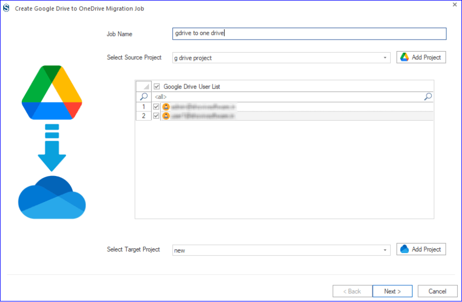462x302 pixels.
Task: Click the Google Drive Add Project button
Action: click(x=421, y=57)
